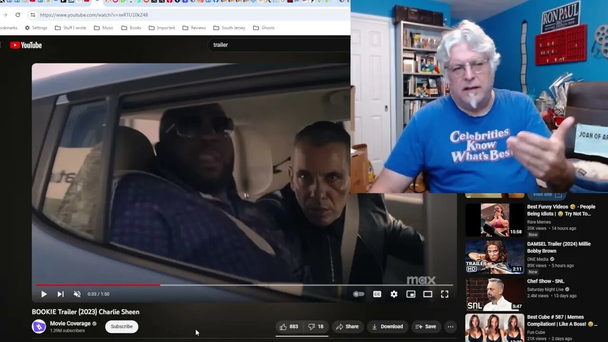608x342 pixels.
Task: Open the South Jersey bookmarks folder
Action: tap(229, 28)
